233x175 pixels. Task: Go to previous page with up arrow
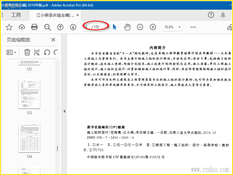click(x=60, y=27)
